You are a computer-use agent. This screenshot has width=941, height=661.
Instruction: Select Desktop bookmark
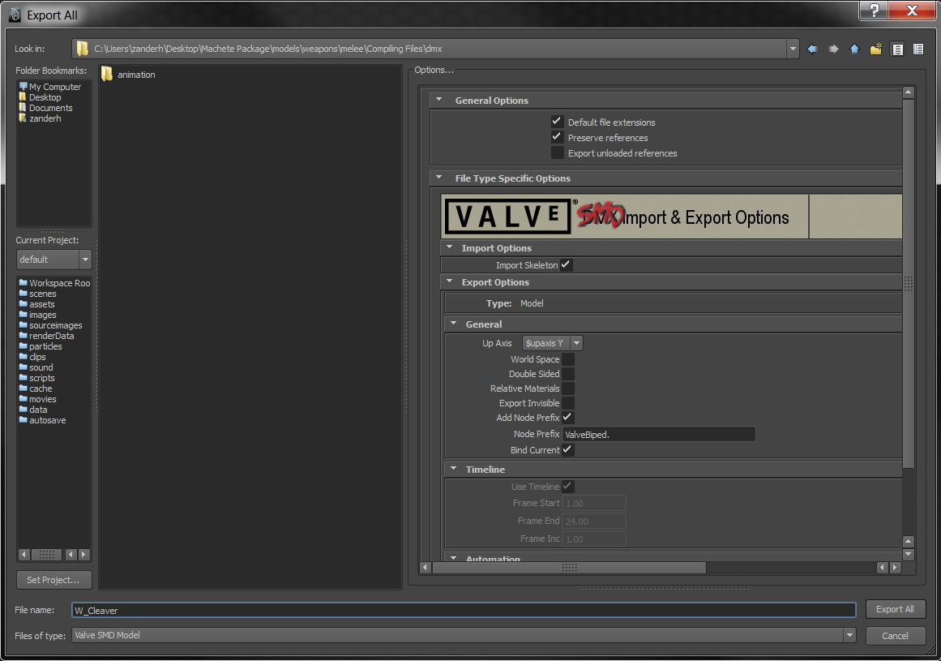coord(40,97)
